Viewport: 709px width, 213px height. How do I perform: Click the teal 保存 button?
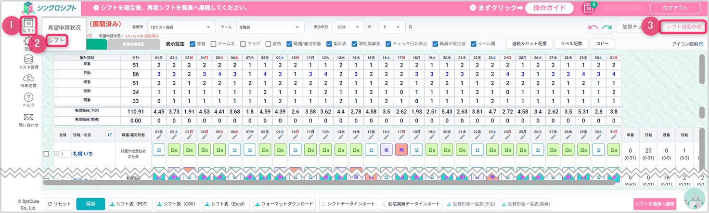90,204
